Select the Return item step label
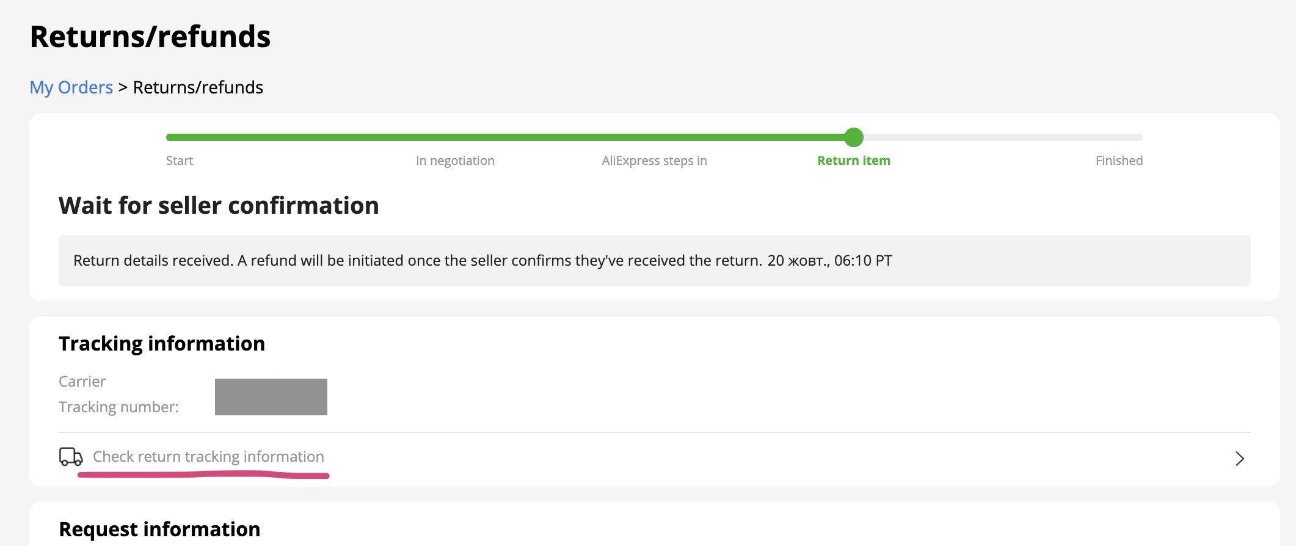This screenshot has width=1296, height=546. 853,161
